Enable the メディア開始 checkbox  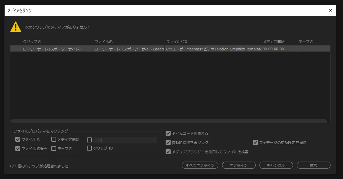click(x=54, y=139)
